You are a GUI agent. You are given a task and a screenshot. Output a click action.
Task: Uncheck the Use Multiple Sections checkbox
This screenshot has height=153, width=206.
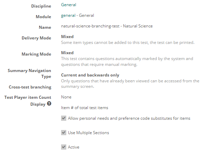click(x=64, y=133)
